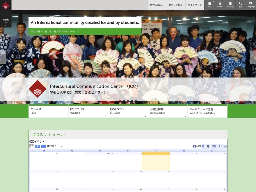The width and height of the screenshot is (256, 192).
Task: Expand Communication submenu chevron
Action: pyautogui.click(x=185, y=116)
